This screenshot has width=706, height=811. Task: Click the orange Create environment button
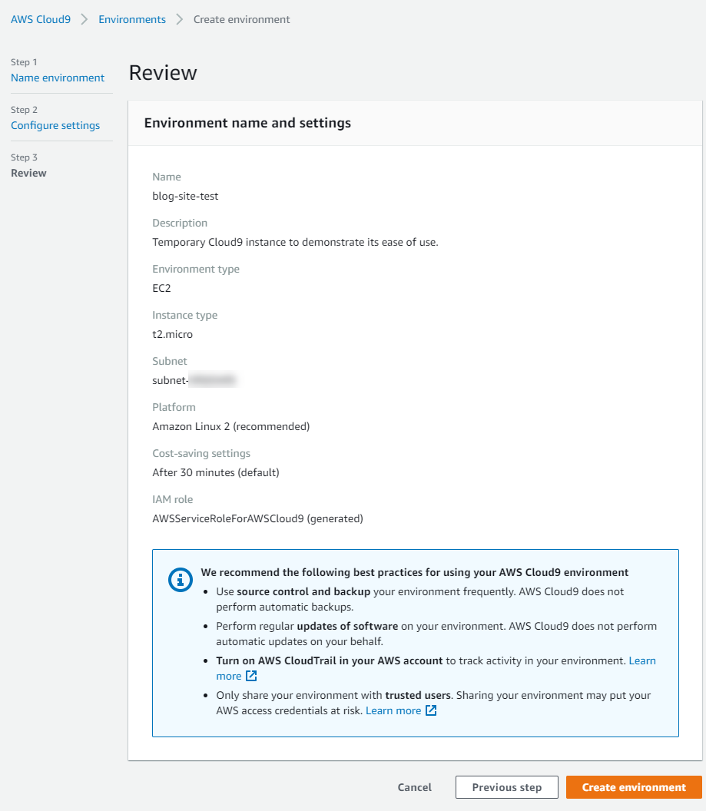pyautogui.click(x=634, y=787)
